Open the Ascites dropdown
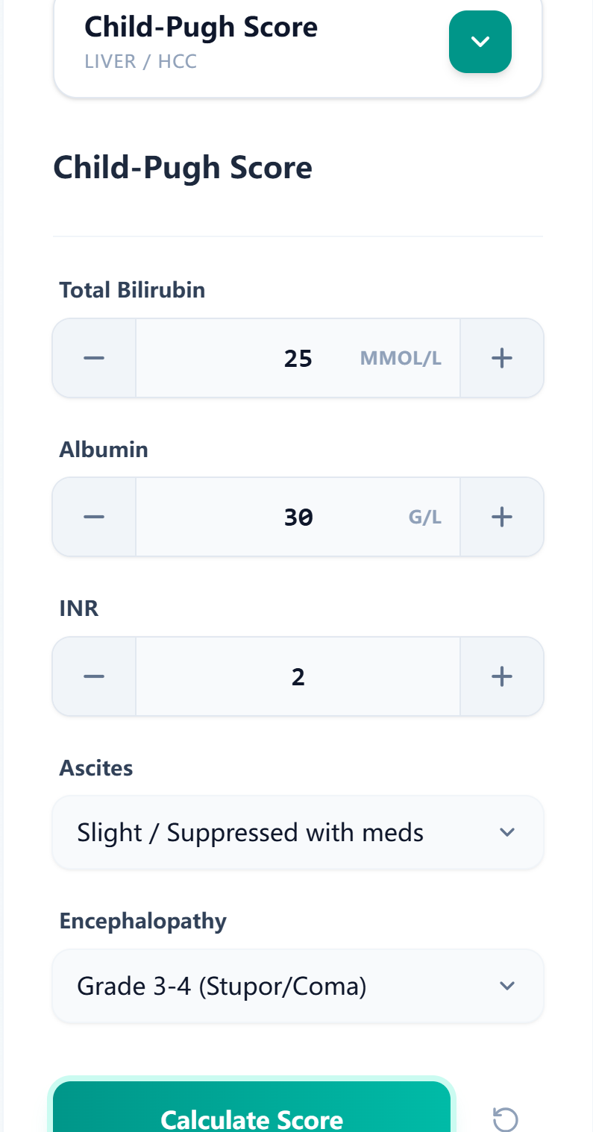 pyautogui.click(x=298, y=832)
